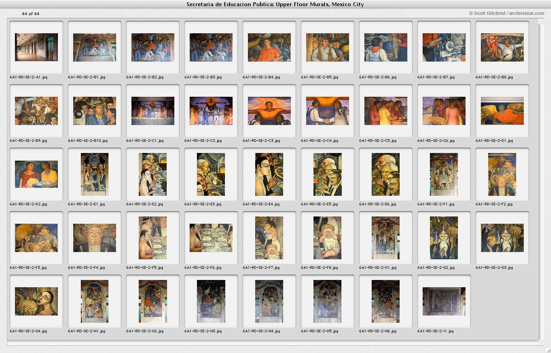Image resolution: width=551 pixels, height=353 pixels.
Task: Select thumbnail 6A1-RD-SE-2-H5.jpg
Action: click(x=328, y=301)
